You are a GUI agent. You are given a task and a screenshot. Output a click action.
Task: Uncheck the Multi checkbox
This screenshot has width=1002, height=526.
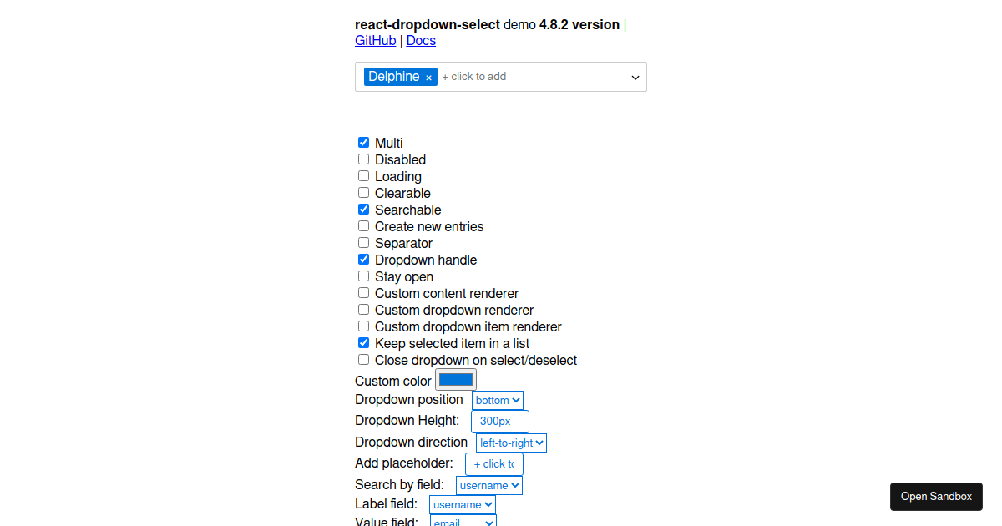point(363,142)
